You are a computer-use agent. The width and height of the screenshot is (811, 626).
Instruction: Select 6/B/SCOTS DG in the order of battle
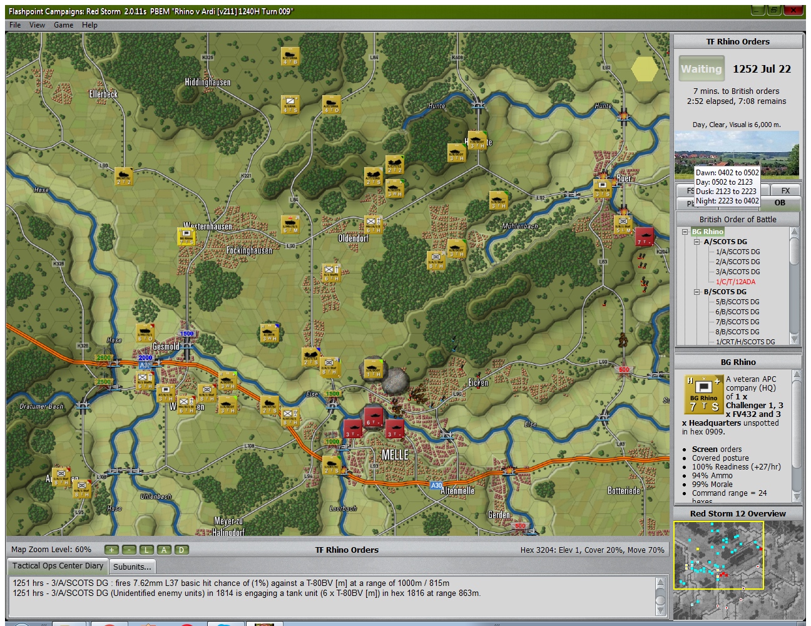(738, 312)
